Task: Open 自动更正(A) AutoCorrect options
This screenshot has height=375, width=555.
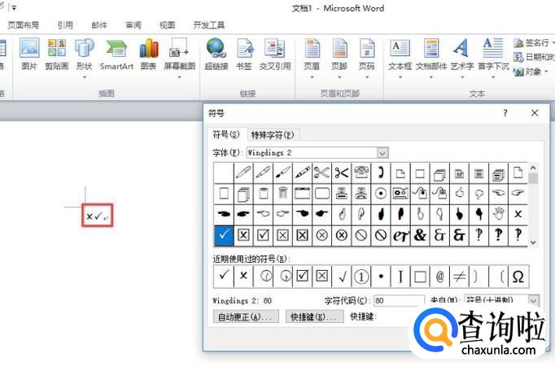Action: point(246,316)
